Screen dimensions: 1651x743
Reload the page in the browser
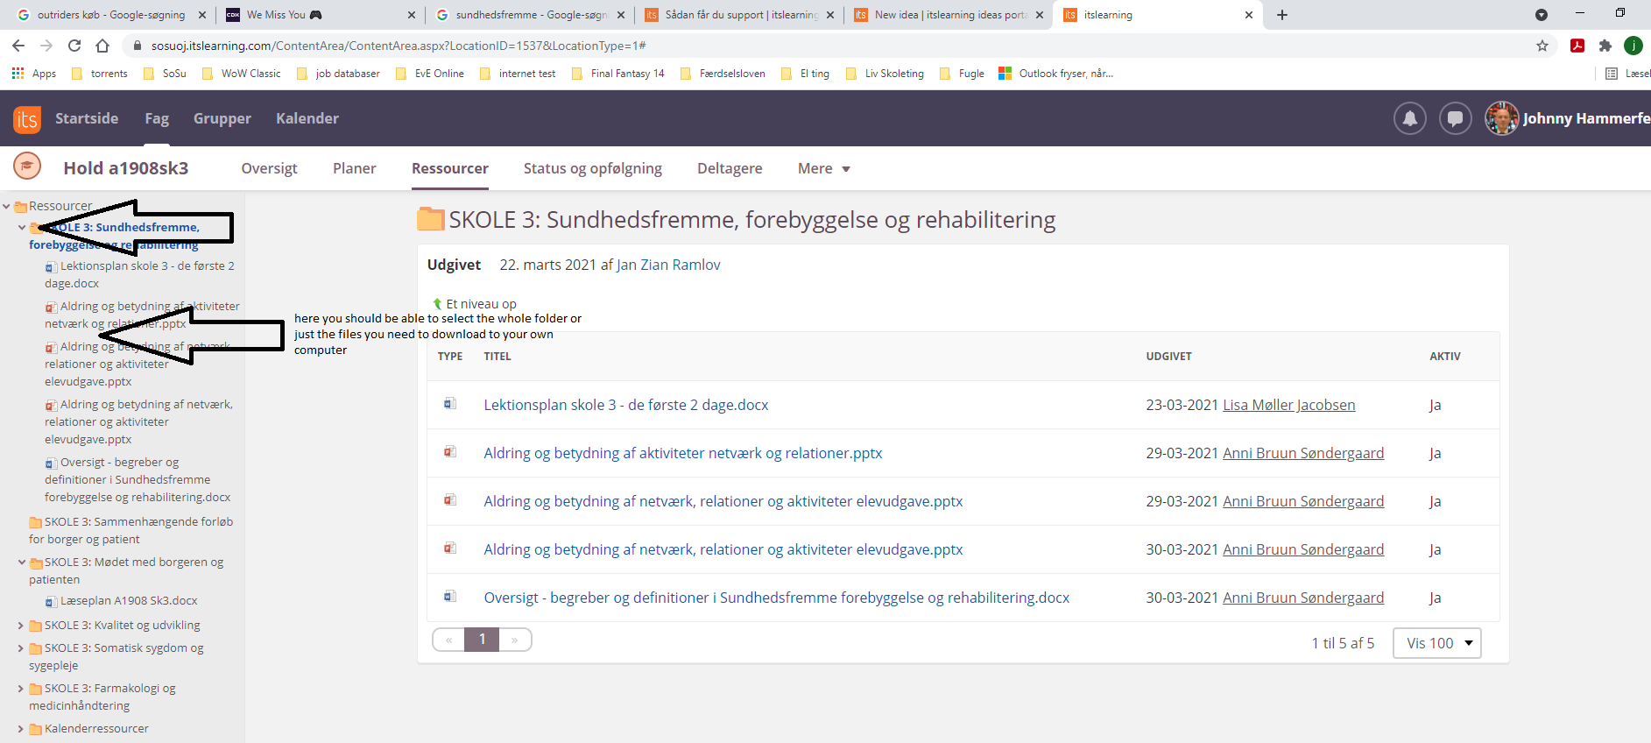coord(74,46)
